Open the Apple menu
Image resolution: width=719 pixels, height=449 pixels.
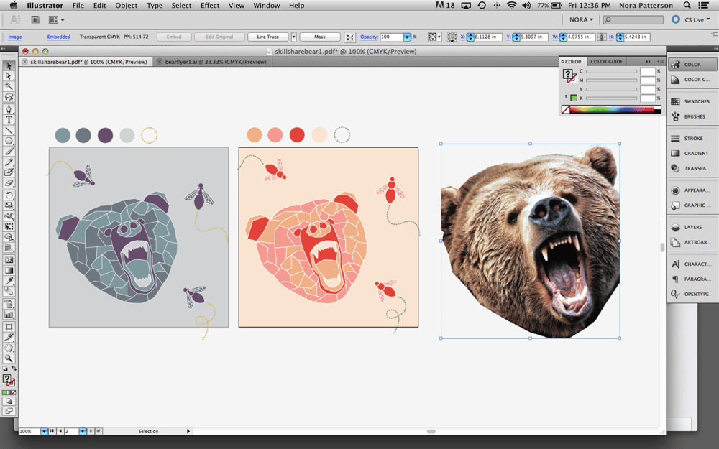pos(13,6)
